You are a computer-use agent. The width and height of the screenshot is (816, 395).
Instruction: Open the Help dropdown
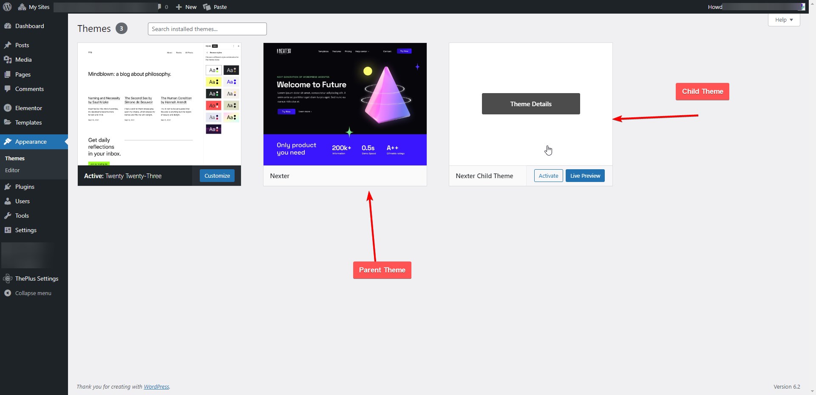(x=783, y=20)
